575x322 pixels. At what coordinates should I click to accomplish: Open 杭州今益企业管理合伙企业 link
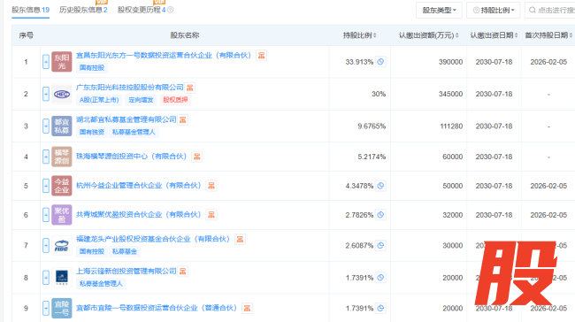(139, 186)
